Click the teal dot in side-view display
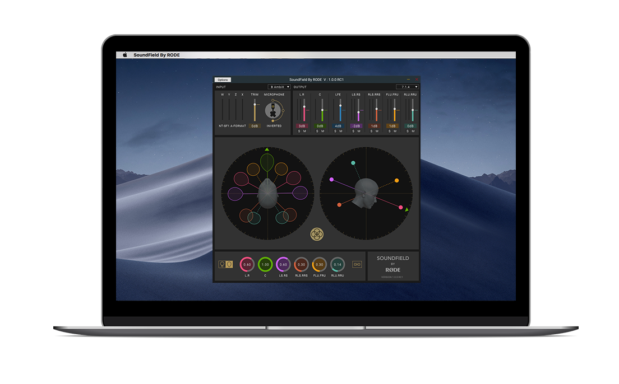The height and width of the screenshot is (384, 619). [353, 163]
